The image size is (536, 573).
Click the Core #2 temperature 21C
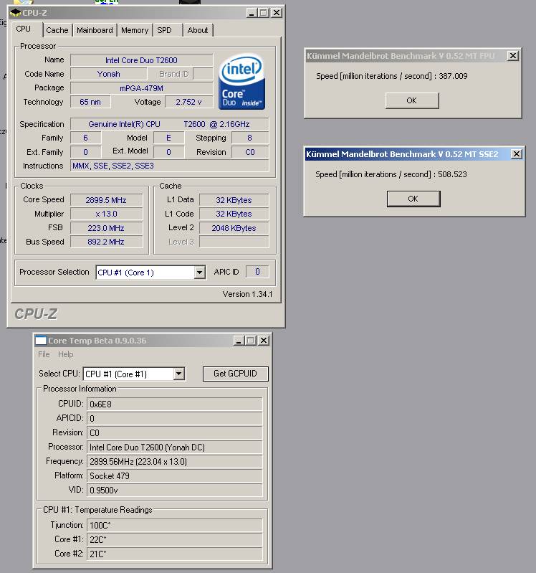[x=175, y=554]
